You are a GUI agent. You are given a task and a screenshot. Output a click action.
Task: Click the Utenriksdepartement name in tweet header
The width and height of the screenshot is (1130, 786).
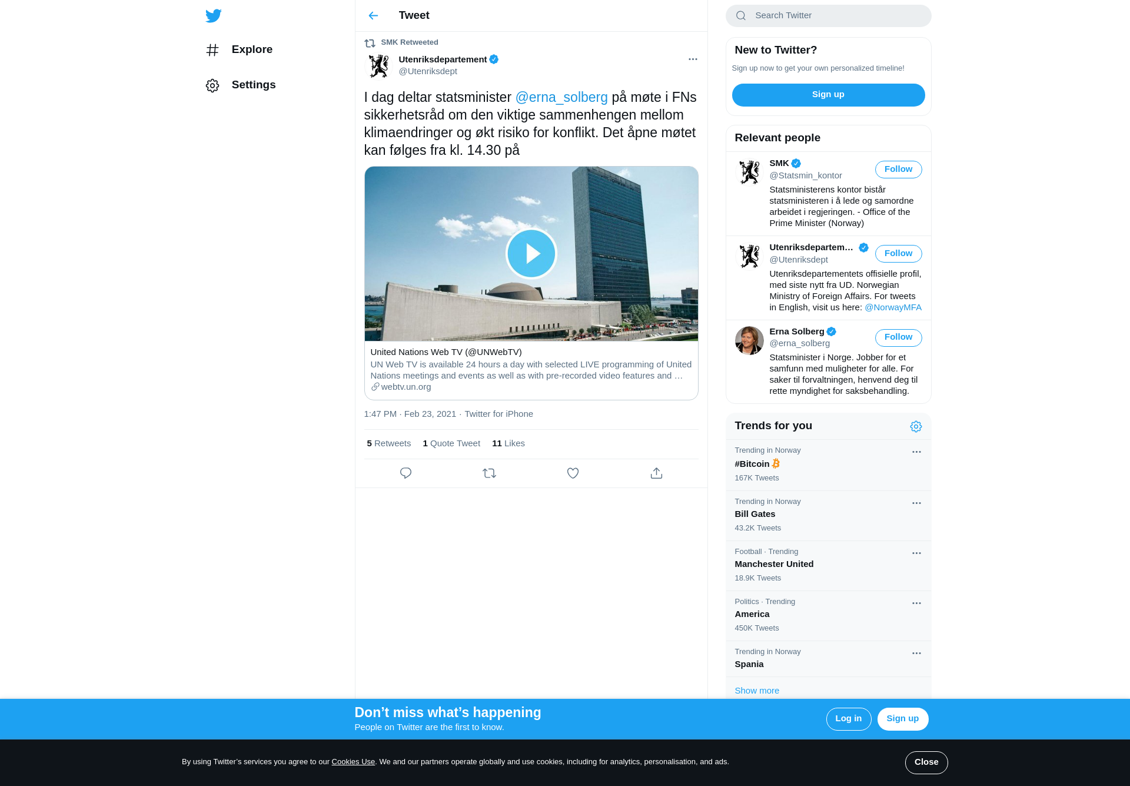[x=443, y=59]
